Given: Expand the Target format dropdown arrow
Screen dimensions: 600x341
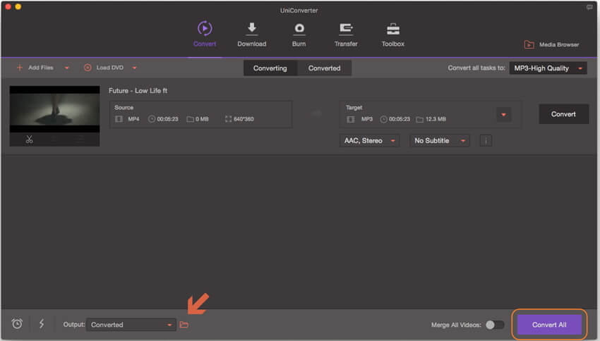Looking at the screenshot, I should [x=503, y=115].
